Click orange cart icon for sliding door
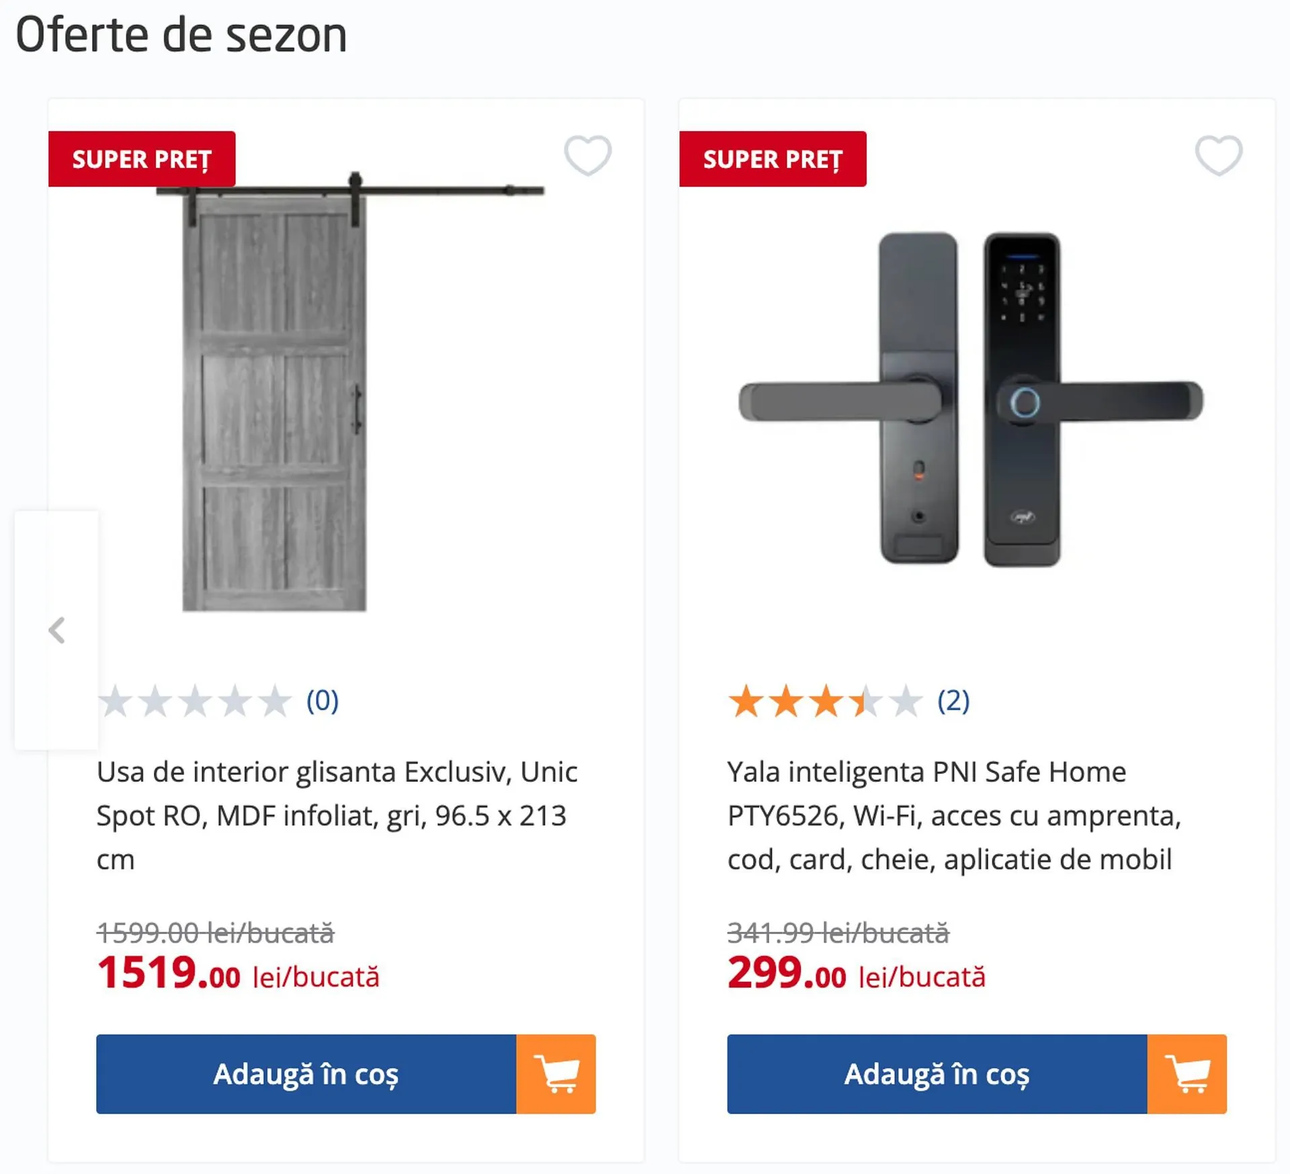The image size is (1290, 1174). click(556, 1073)
